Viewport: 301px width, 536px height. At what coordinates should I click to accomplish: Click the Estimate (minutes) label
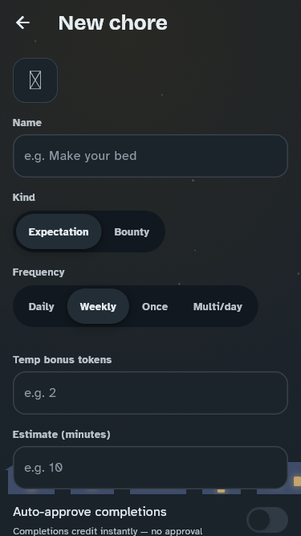coord(62,435)
